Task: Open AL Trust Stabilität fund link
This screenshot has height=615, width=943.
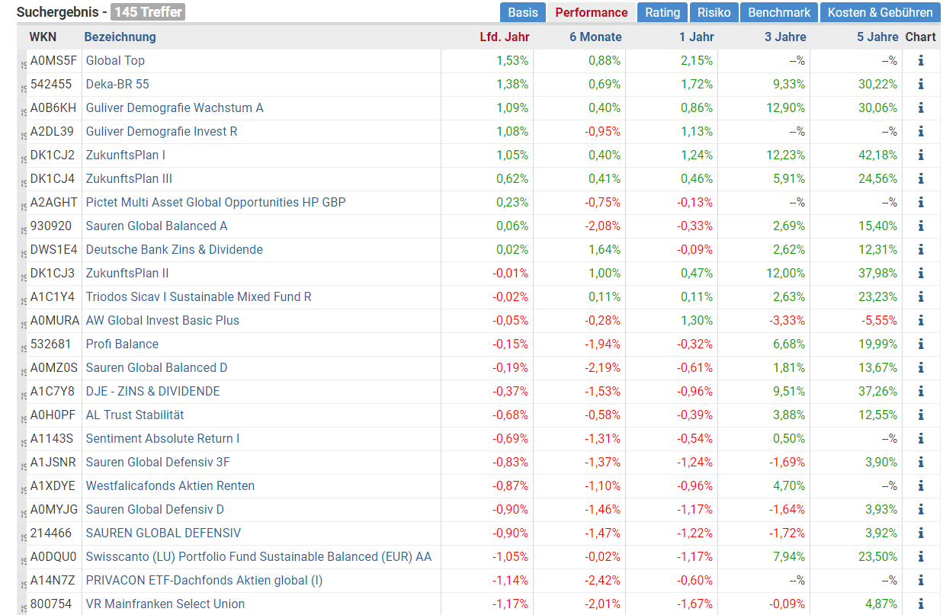Action: point(135,415)
